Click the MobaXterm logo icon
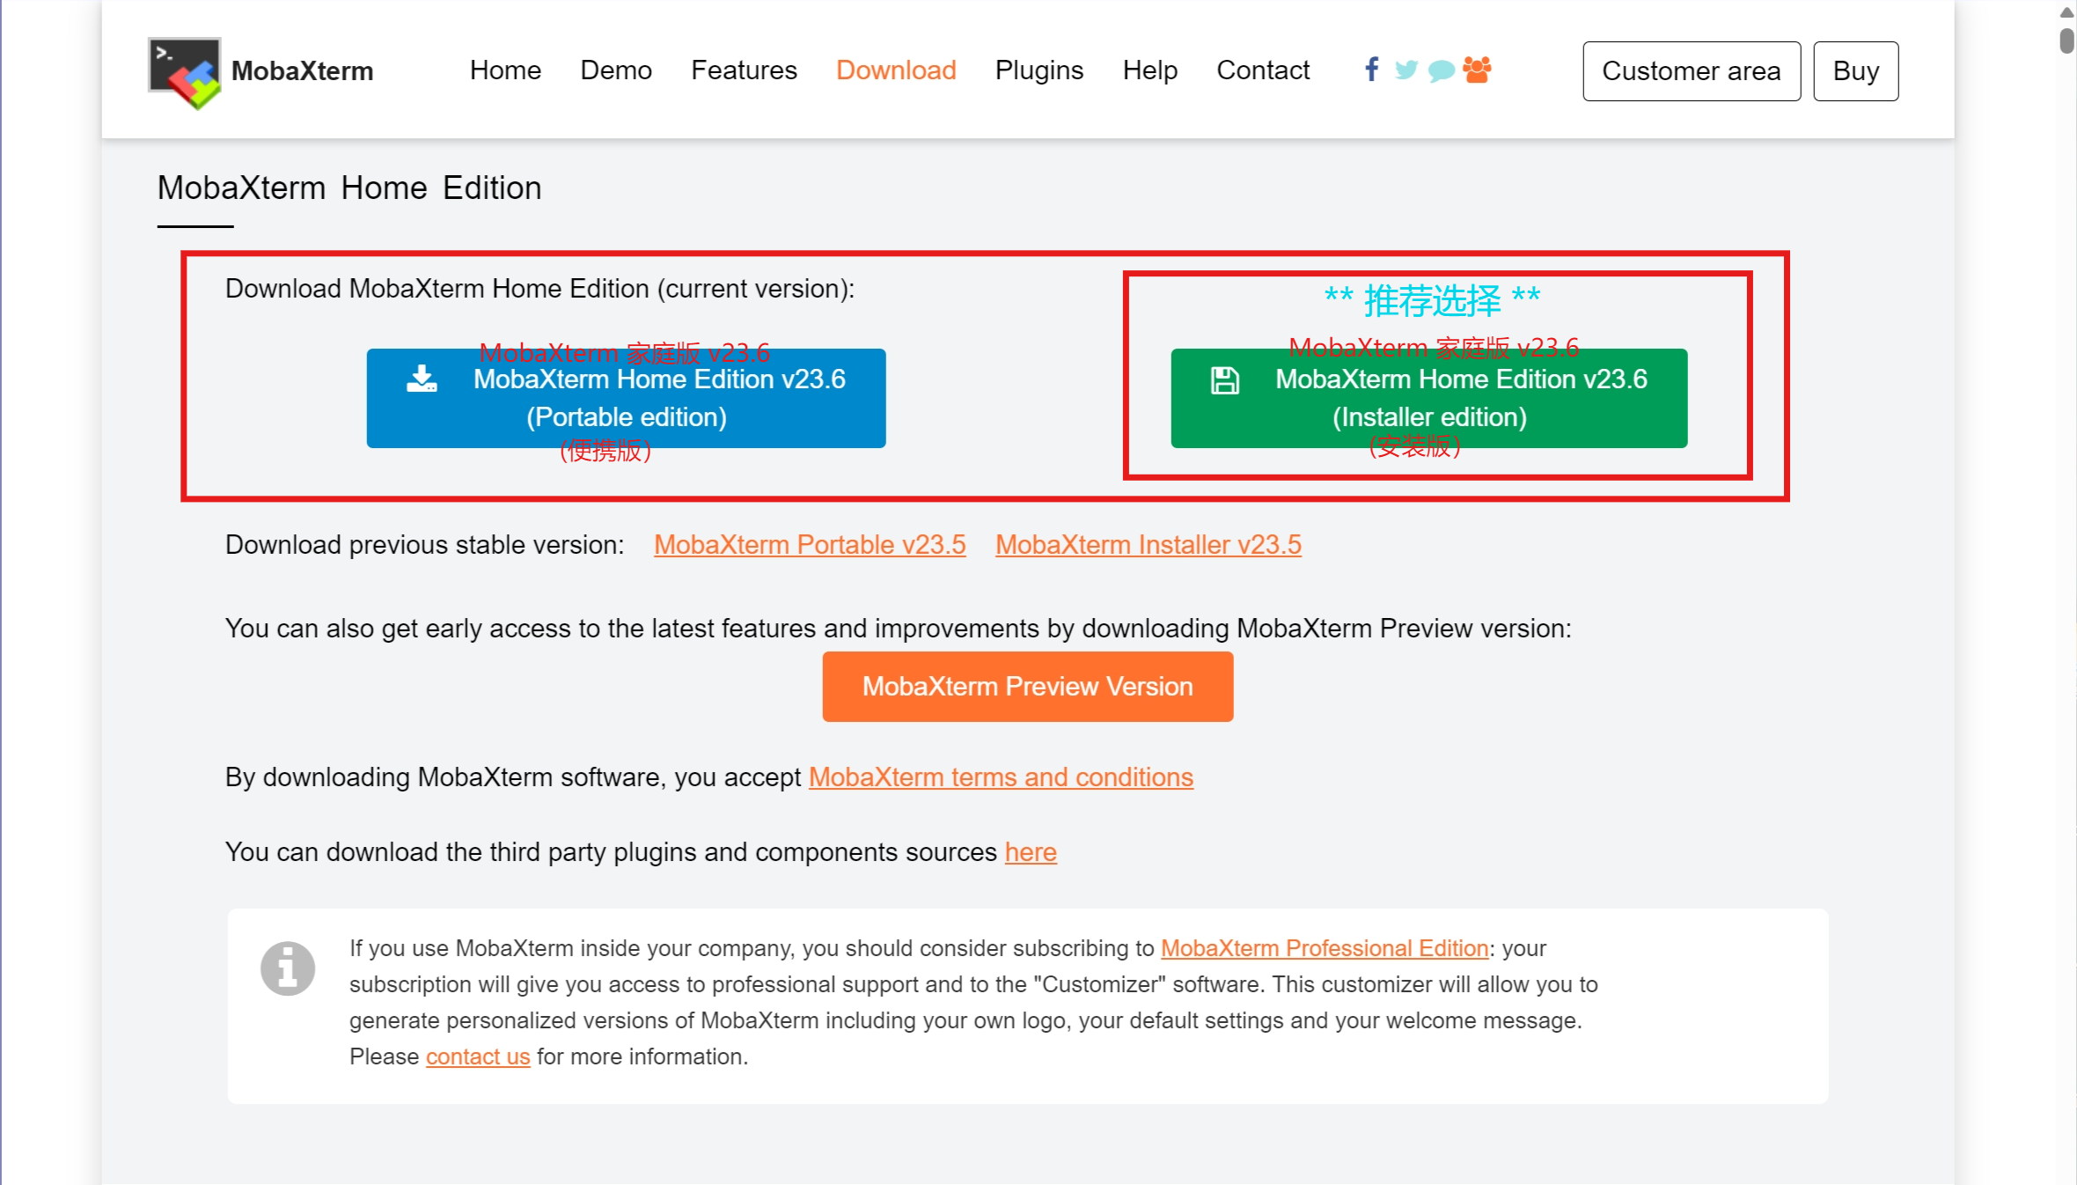This screenshot has width=2077, height=1185. (x=184, y=72)
